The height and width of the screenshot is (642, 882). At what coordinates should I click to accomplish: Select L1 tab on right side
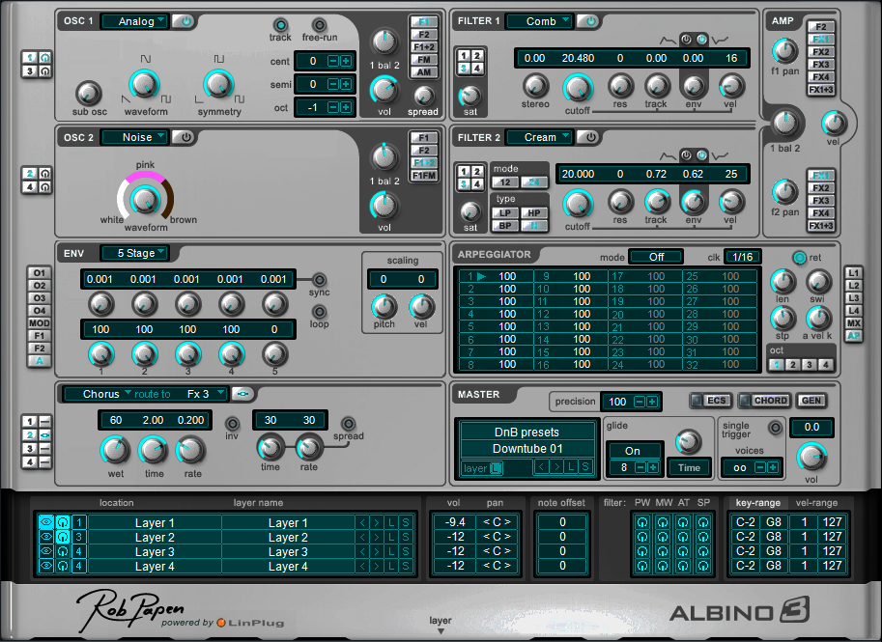point(853,273)
